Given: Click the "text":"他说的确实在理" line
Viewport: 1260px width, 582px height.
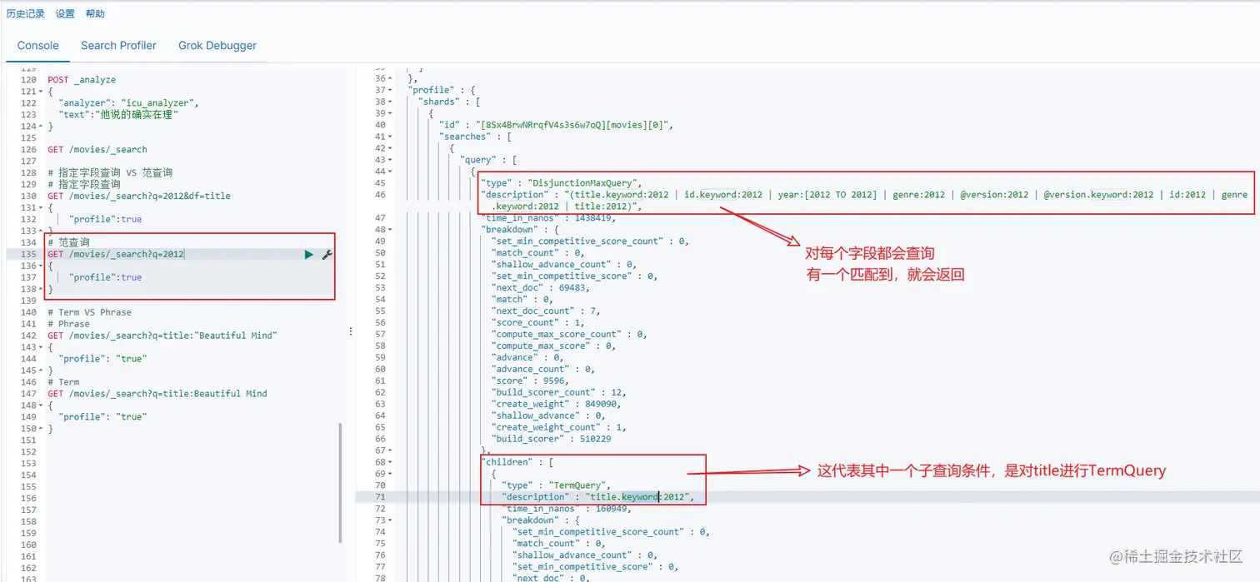Looking at the screenshot, I should tap(118, 115).
